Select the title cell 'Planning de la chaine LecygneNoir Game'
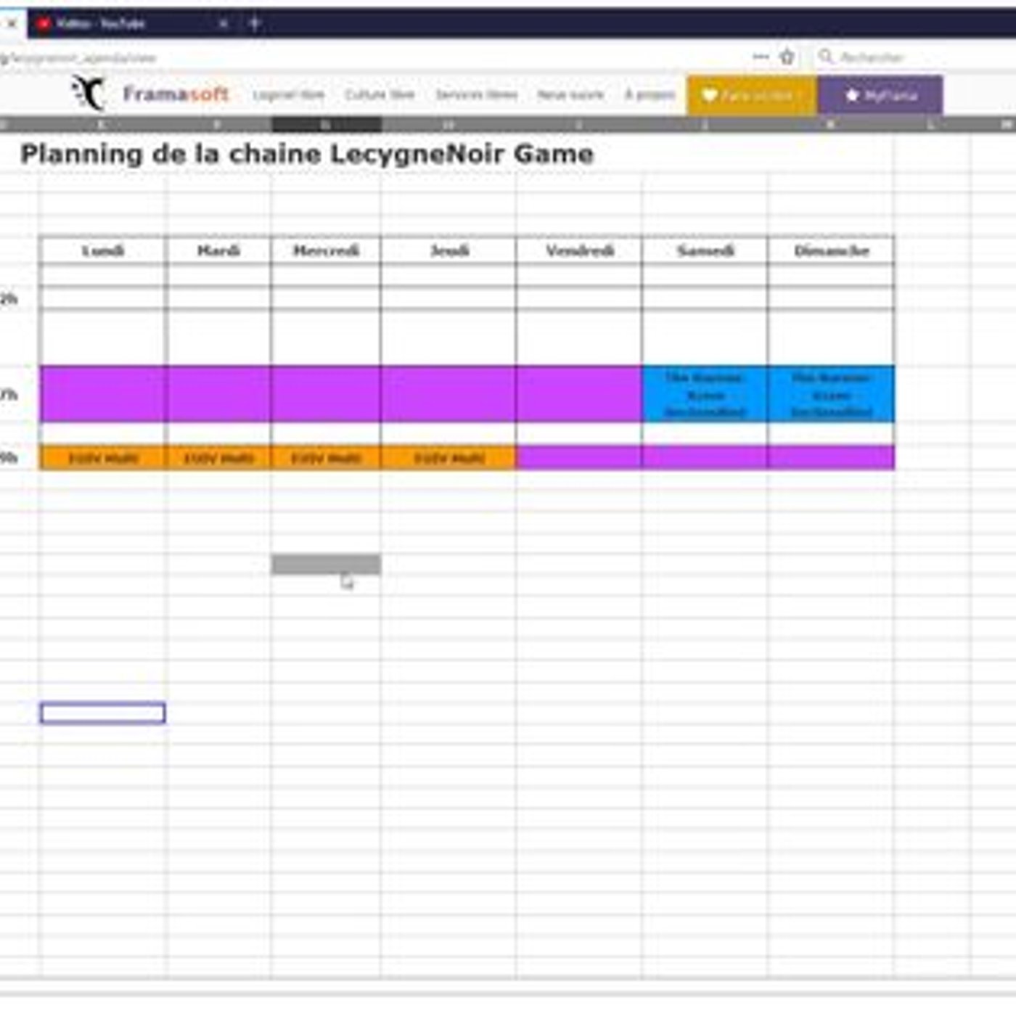 307,154
